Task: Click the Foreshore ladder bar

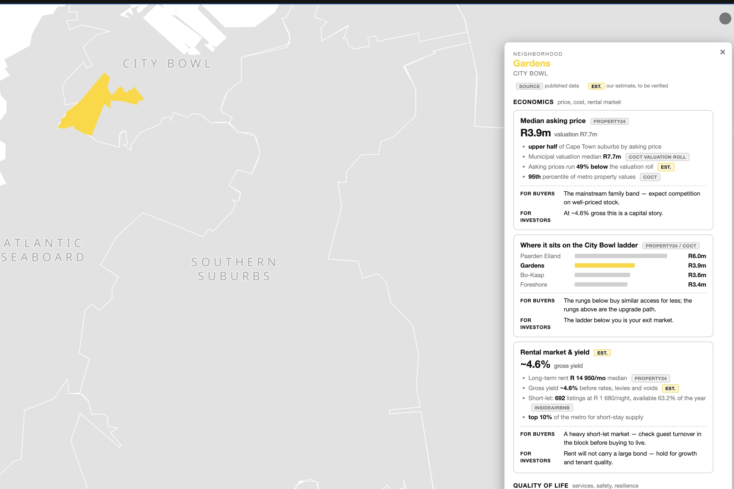Action: (x=601, y=284)
